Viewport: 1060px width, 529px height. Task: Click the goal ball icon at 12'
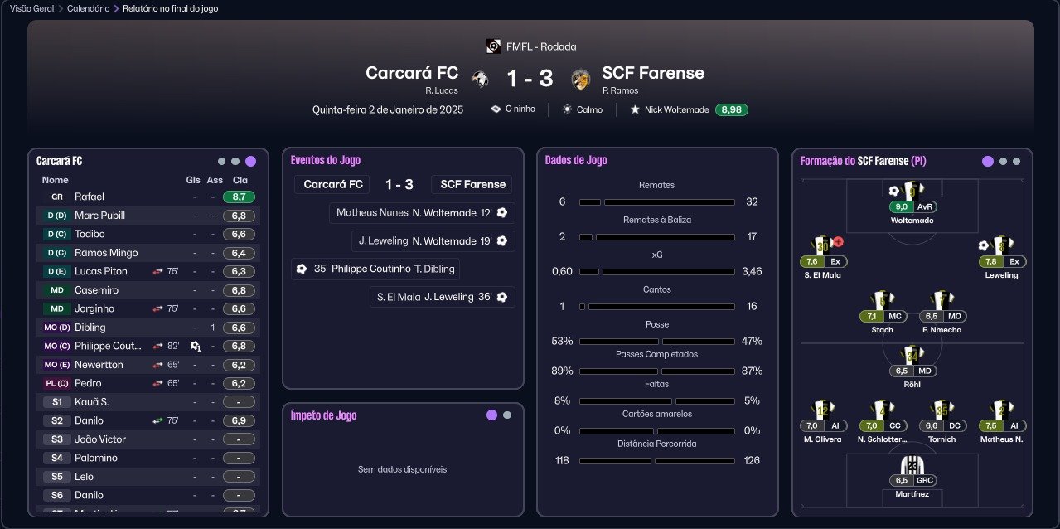click(x=501, y=213)
